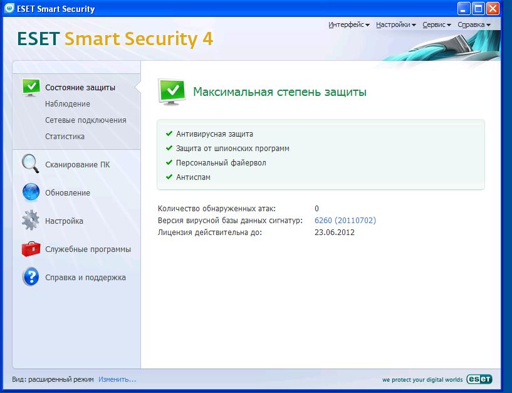This screenshot has width=512, height=393.
Task: Click the Персональный файервол status item
Action: 221,163
